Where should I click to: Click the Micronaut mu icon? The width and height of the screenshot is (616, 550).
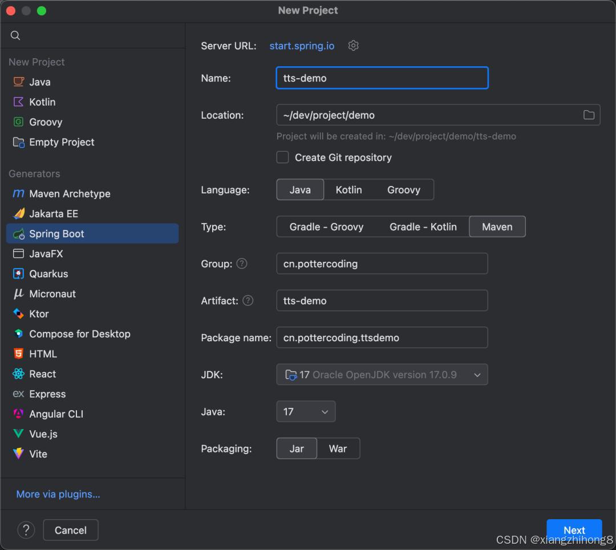tap(18, 294)
